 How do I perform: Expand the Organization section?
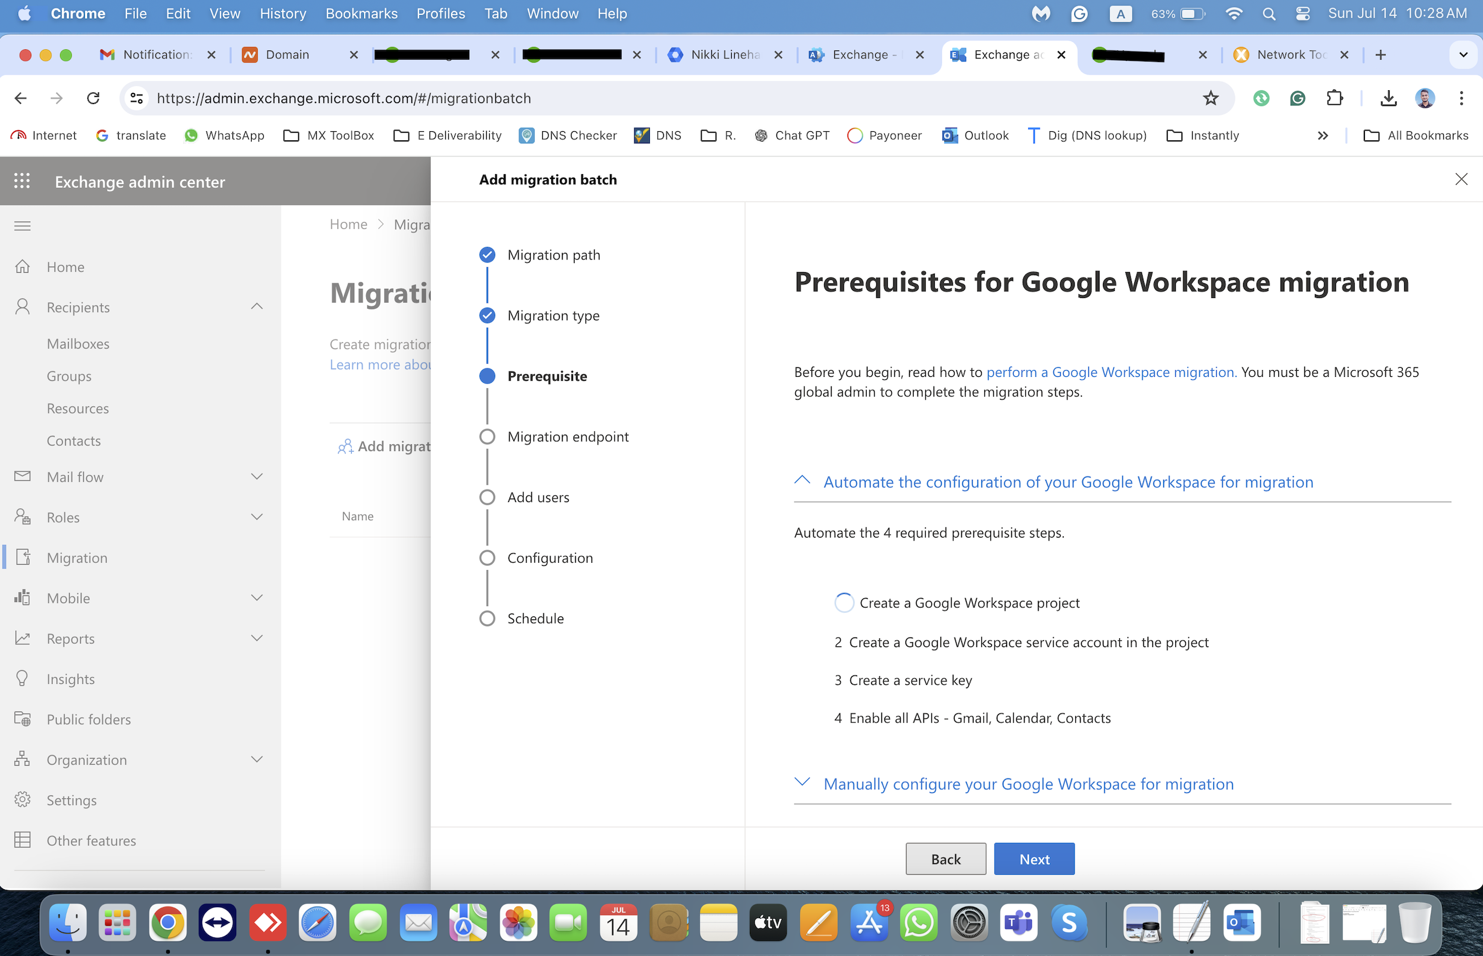(257, 759)
